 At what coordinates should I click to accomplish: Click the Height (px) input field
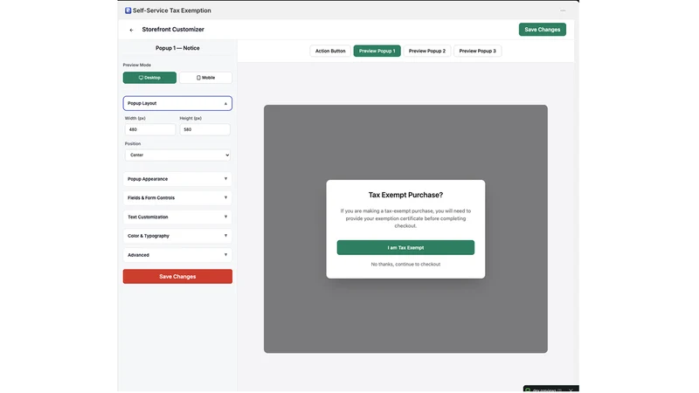[205, 129]
